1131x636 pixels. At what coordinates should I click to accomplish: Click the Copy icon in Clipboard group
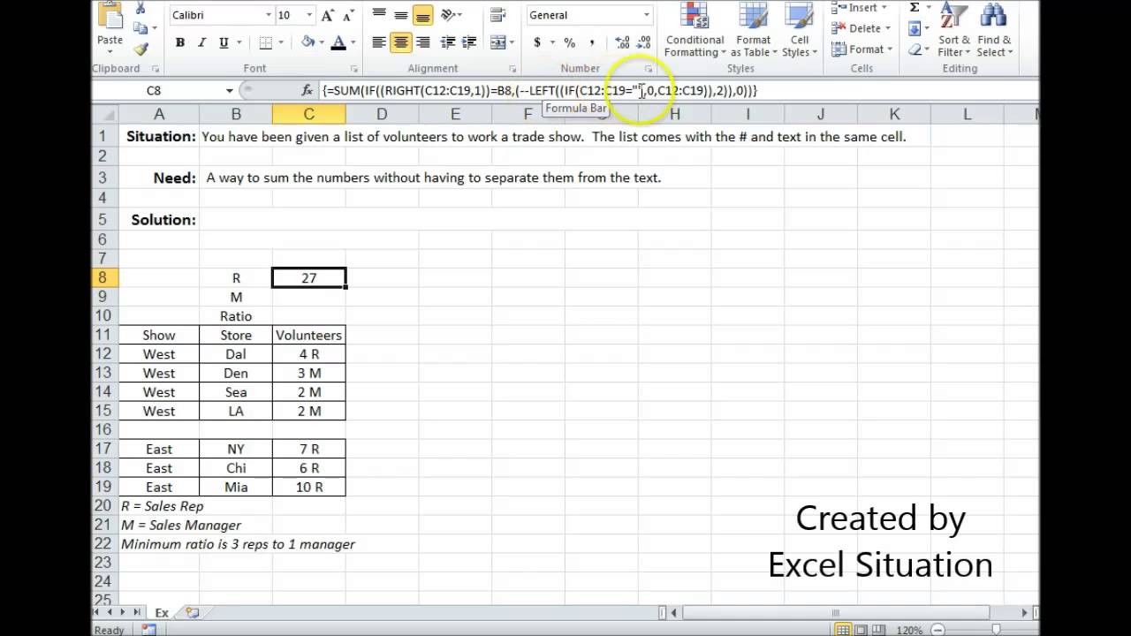pyautogui.click(x=139, y=28)
